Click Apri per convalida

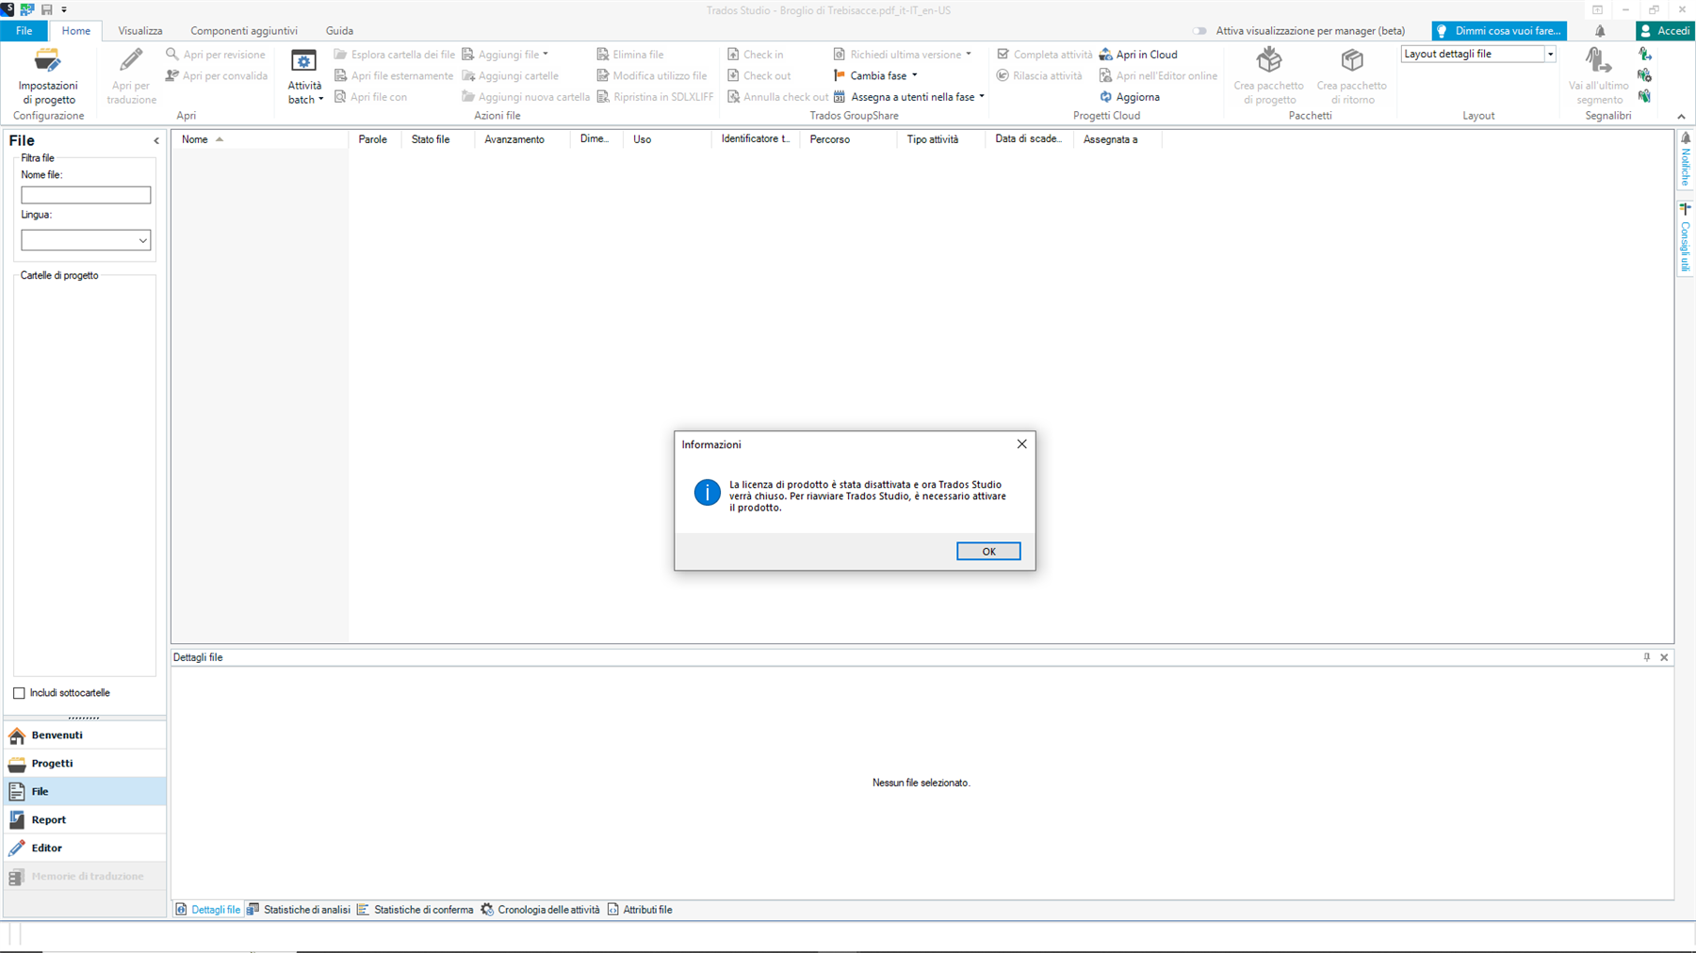point(216,75)
